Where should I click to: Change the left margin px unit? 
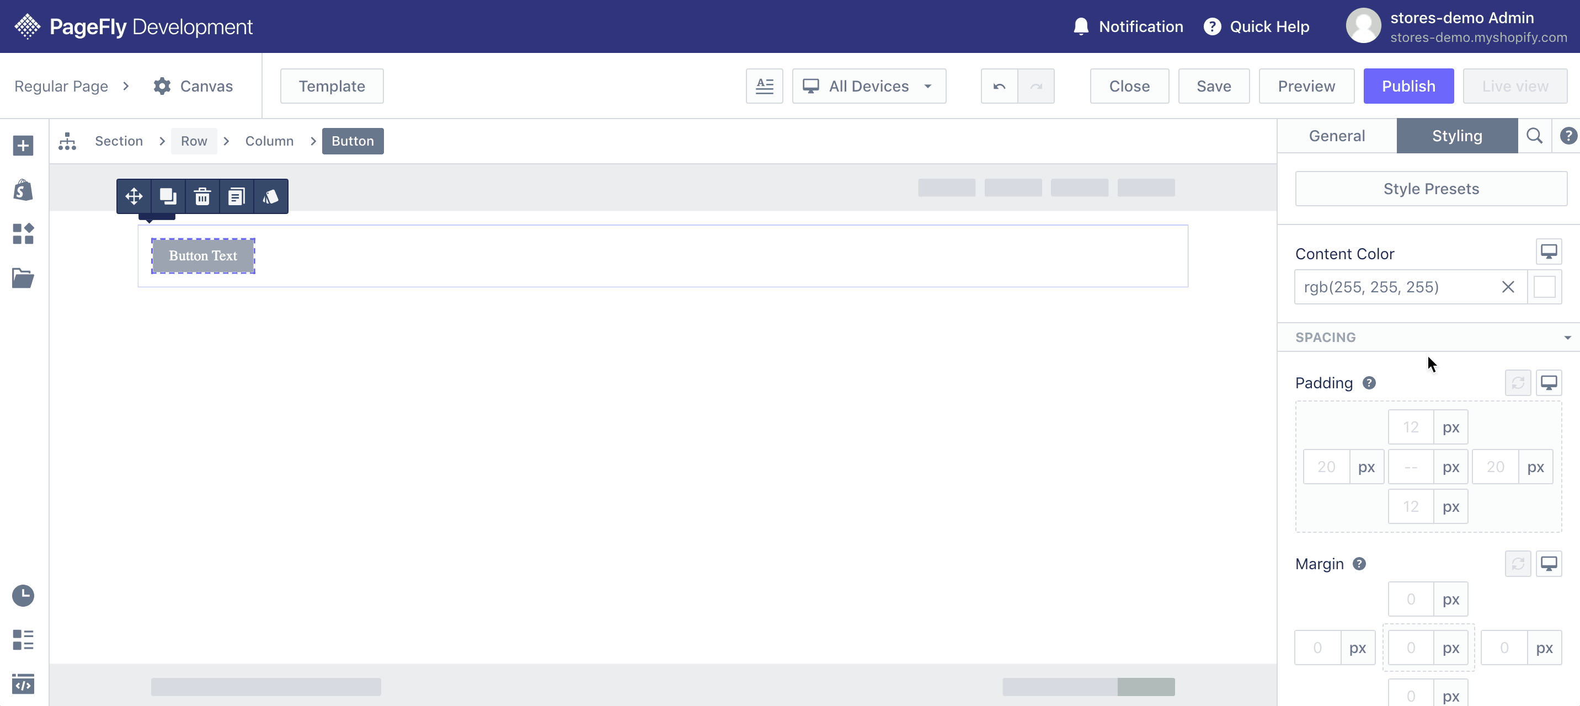tap(1357, 648)
